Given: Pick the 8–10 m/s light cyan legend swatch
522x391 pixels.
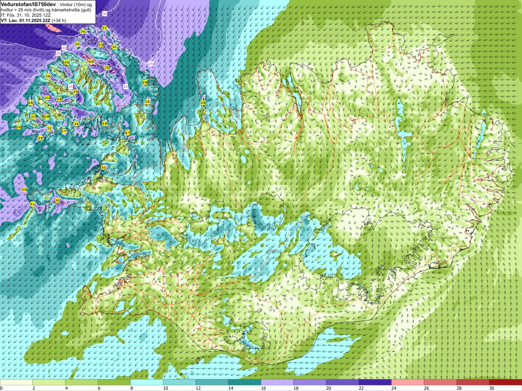Looking at the screenshot, I should point(147,382).
